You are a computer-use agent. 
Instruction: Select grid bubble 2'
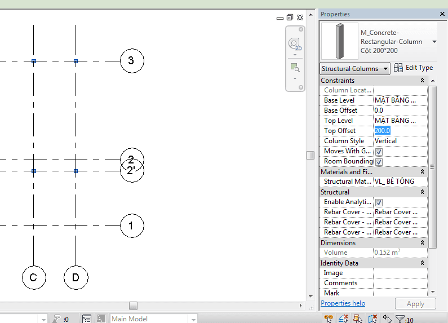[132, 171]
